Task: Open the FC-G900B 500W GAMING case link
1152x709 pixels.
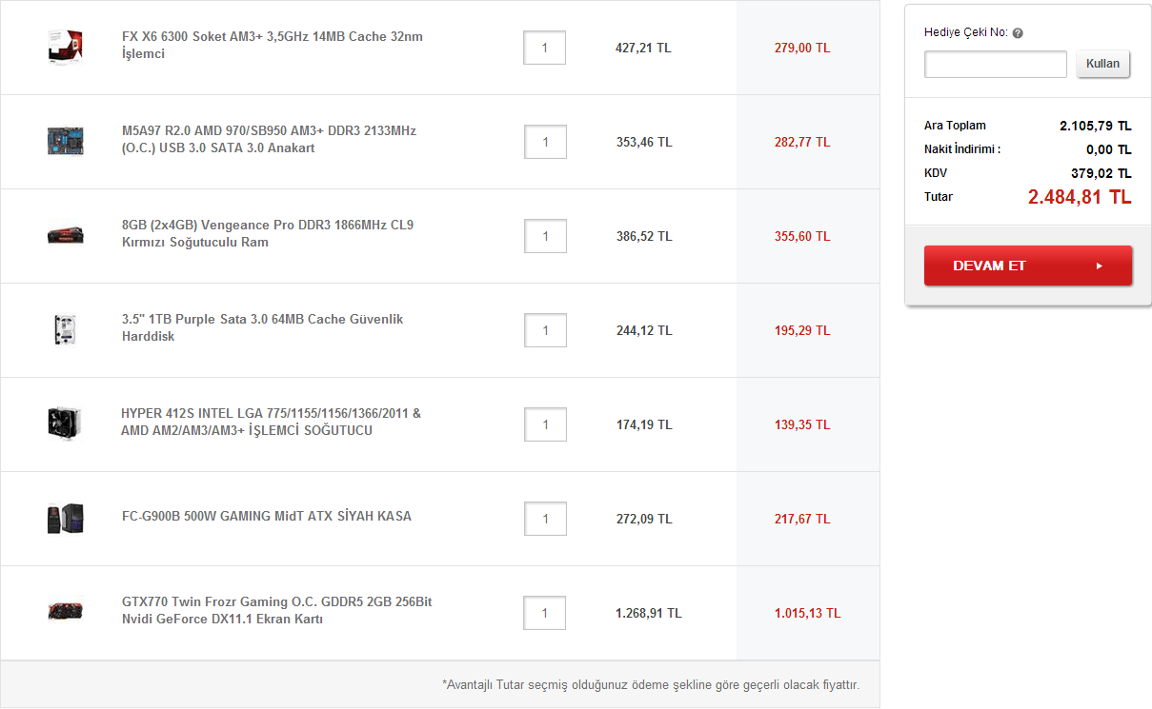Action: point(267,516)
